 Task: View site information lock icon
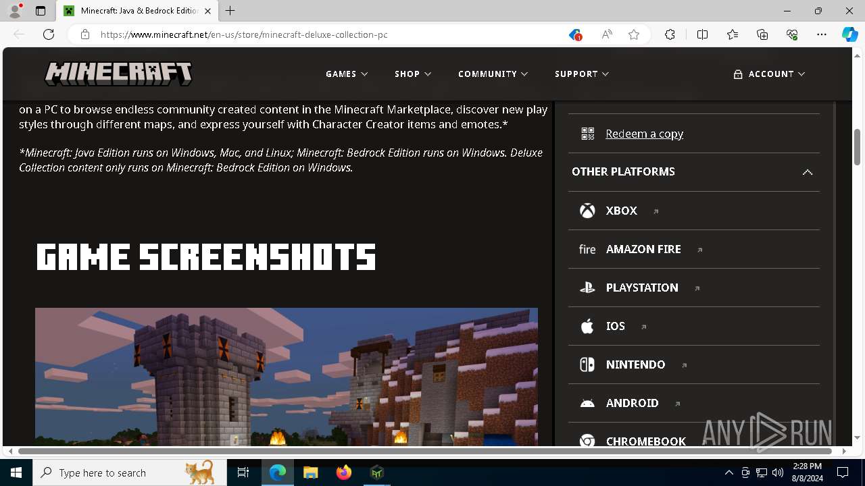(x=84, y=34)
